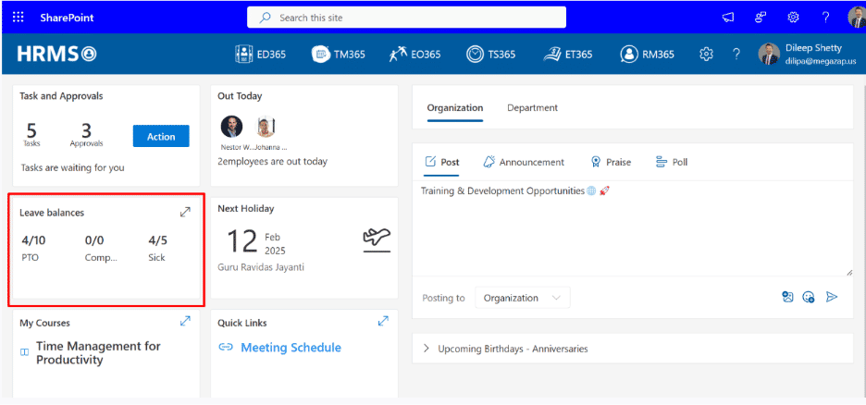Expand the My Courses card
Image resolution: width=866 pixels, height=405 pixels.
tap(185, 322)
